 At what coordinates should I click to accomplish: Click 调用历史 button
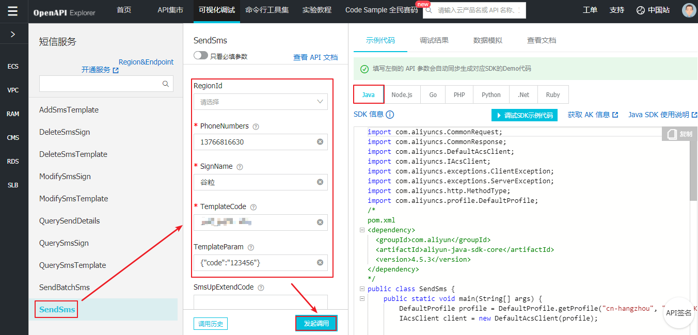pos(211,324)
